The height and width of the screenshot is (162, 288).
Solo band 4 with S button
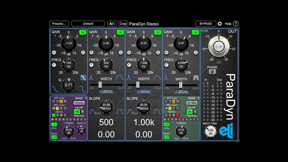click(x=196, y=53)
